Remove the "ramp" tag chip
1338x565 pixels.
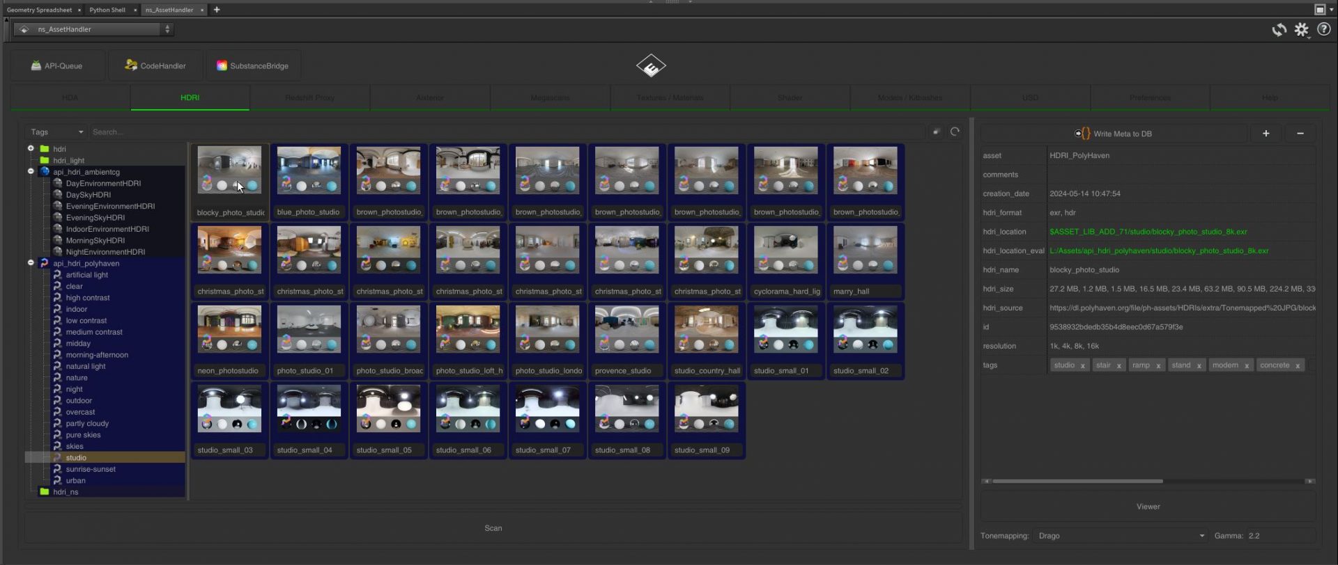pos(1158,366)
